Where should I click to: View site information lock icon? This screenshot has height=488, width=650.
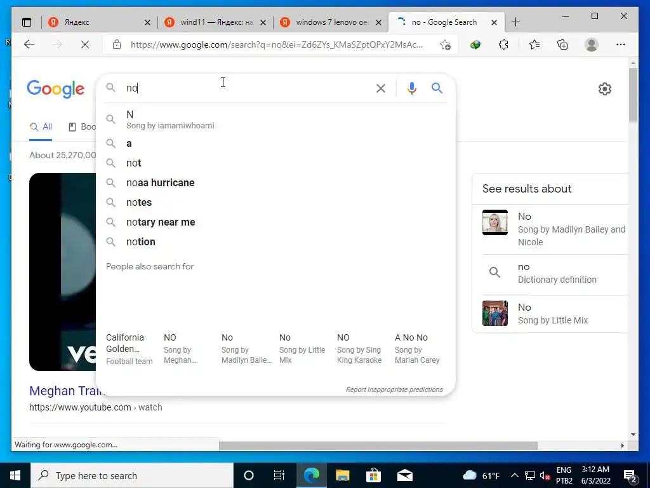click(117, 44)
